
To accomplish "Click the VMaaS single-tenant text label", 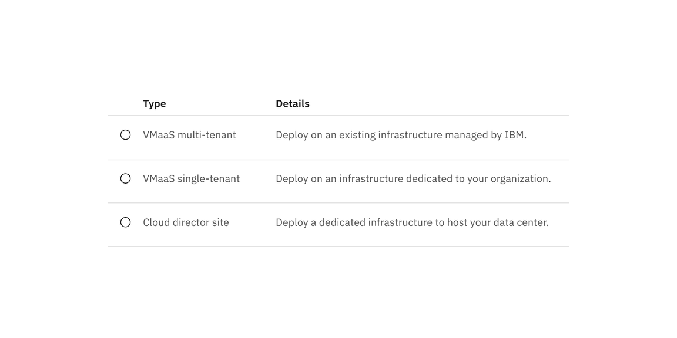I will pos(191,178).
